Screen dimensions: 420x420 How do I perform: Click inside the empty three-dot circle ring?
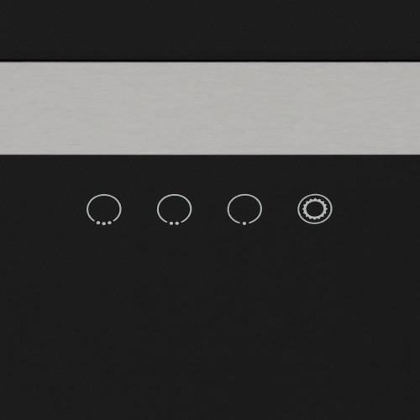104,207
